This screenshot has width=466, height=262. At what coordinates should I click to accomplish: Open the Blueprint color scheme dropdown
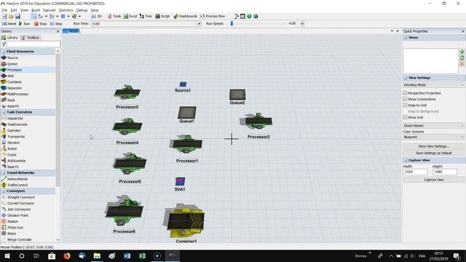(x=434, y=138)
